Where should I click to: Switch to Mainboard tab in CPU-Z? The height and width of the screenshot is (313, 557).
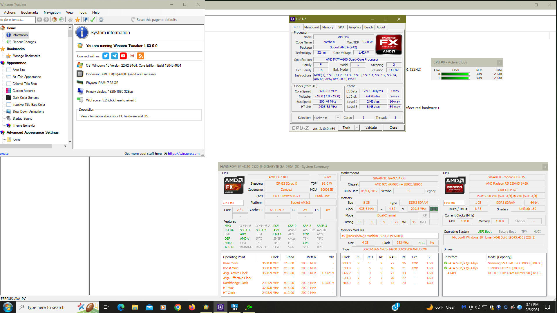pos(312,27)
